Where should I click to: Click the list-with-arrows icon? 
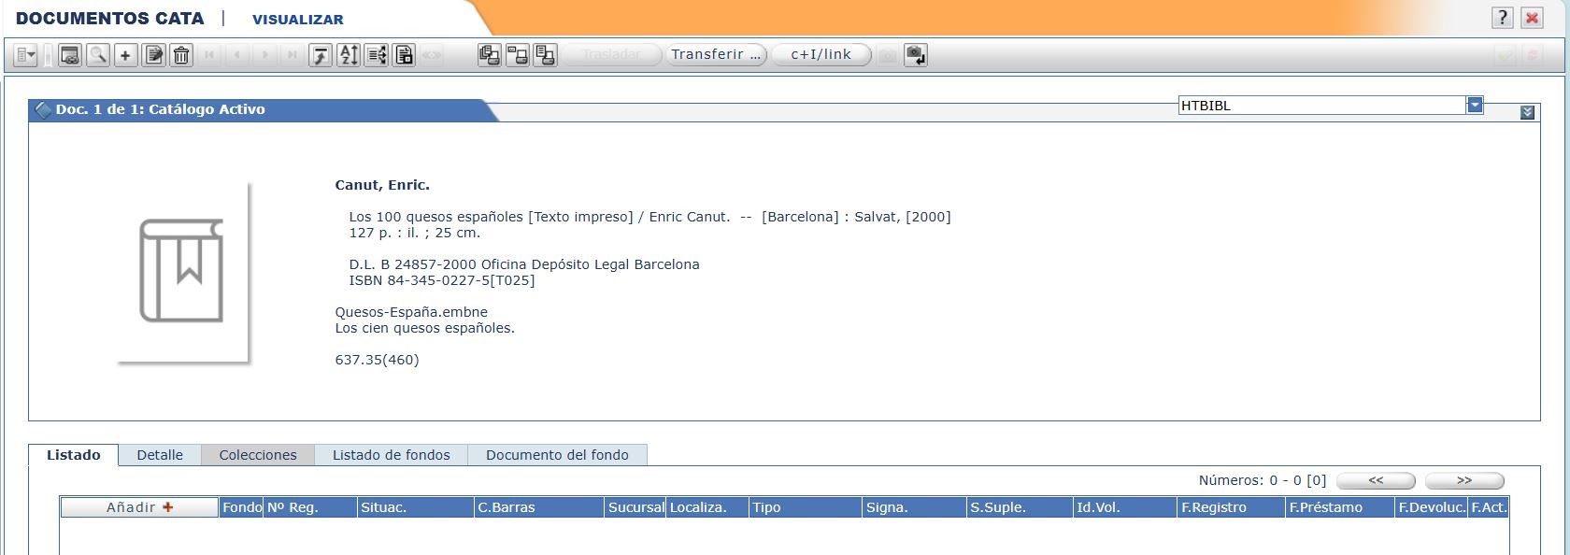click(377, 55)
